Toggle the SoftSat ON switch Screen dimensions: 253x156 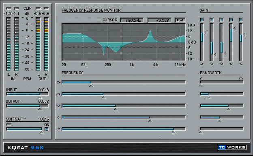click(47, 129)
